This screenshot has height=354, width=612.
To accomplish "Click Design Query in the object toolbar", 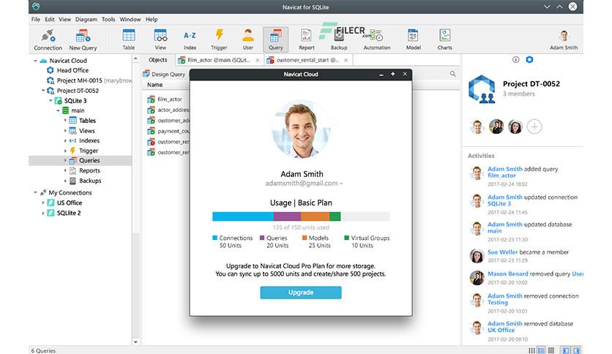I will tap(164, 74).
